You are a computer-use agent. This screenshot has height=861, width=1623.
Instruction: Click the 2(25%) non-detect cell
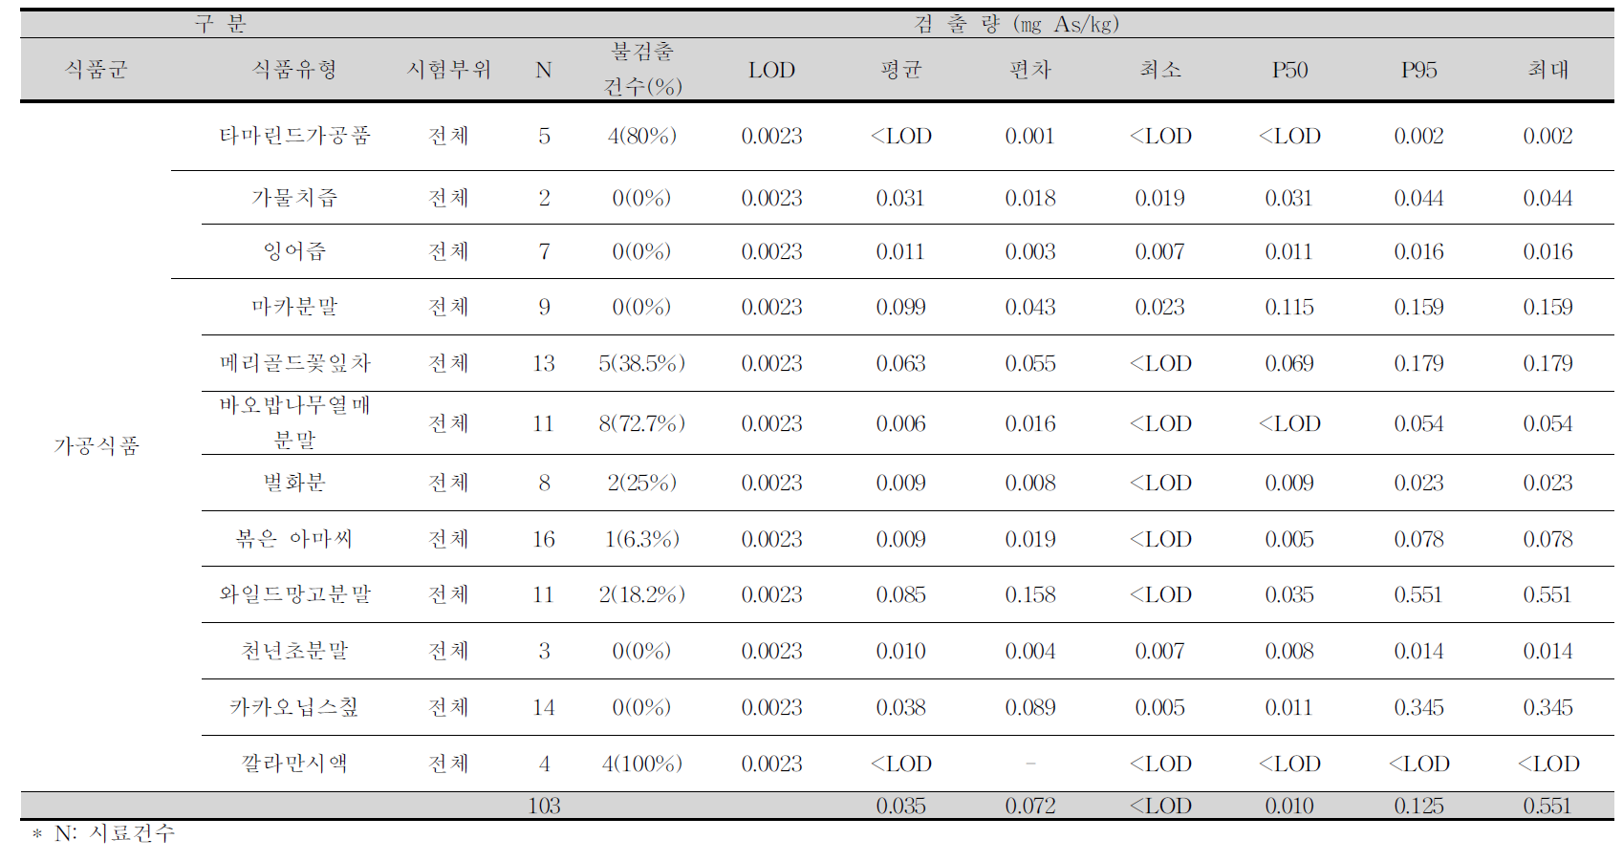642,483
